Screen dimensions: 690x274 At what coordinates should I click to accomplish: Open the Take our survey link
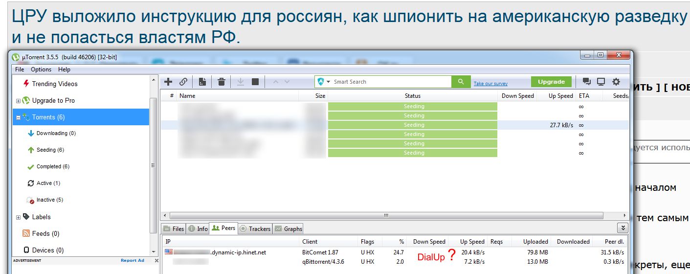pos(490,84)
